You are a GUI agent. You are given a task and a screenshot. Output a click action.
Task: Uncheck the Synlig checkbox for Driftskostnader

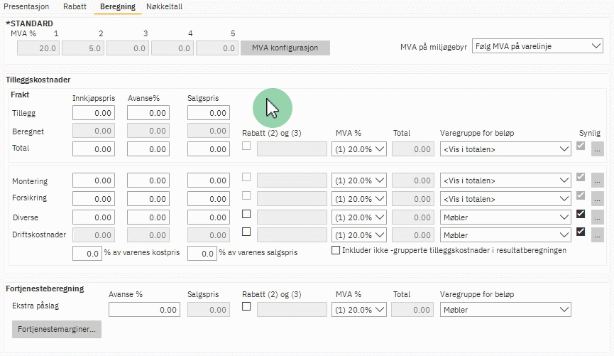[581, 232]
